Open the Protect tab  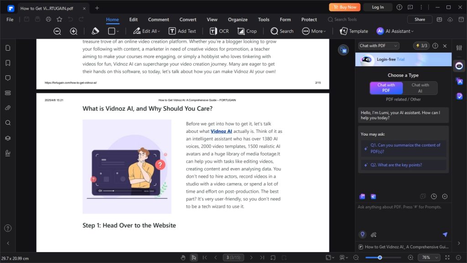pyautogui.click(x=309, y=19)
